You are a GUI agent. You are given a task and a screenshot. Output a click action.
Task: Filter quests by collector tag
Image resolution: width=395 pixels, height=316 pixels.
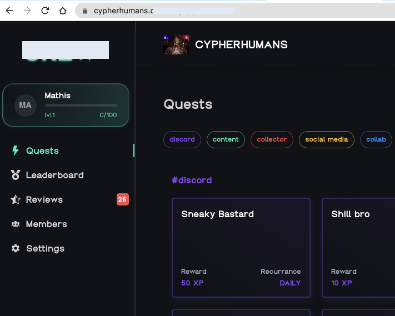click(272, 139)
